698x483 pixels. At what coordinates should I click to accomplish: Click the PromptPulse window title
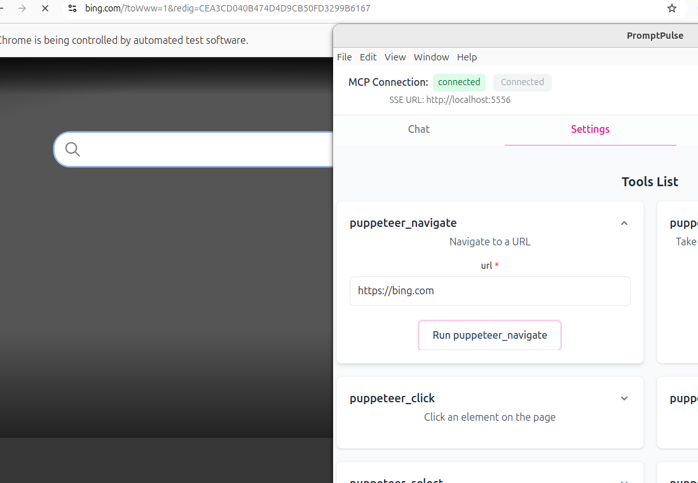[x=655, y=36]
